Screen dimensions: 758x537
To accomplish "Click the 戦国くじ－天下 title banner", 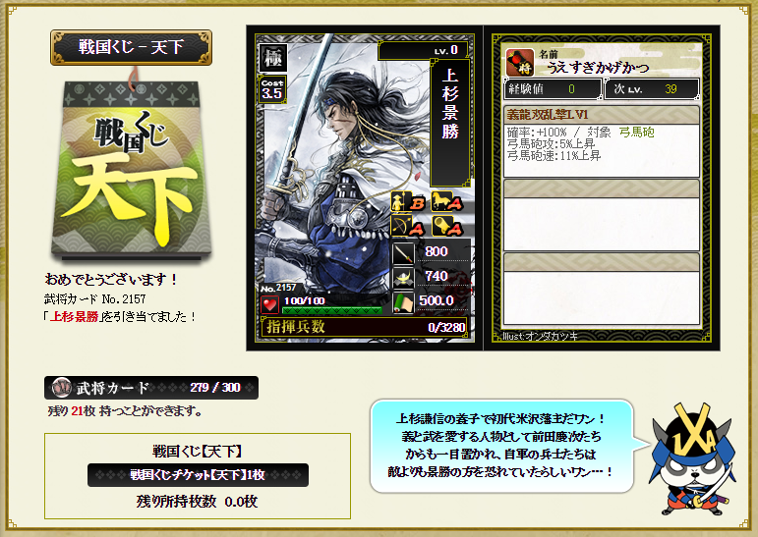I will click(131, 47).
